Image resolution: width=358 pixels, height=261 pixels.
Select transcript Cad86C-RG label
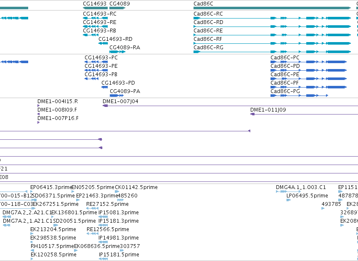tap(209, 48)
